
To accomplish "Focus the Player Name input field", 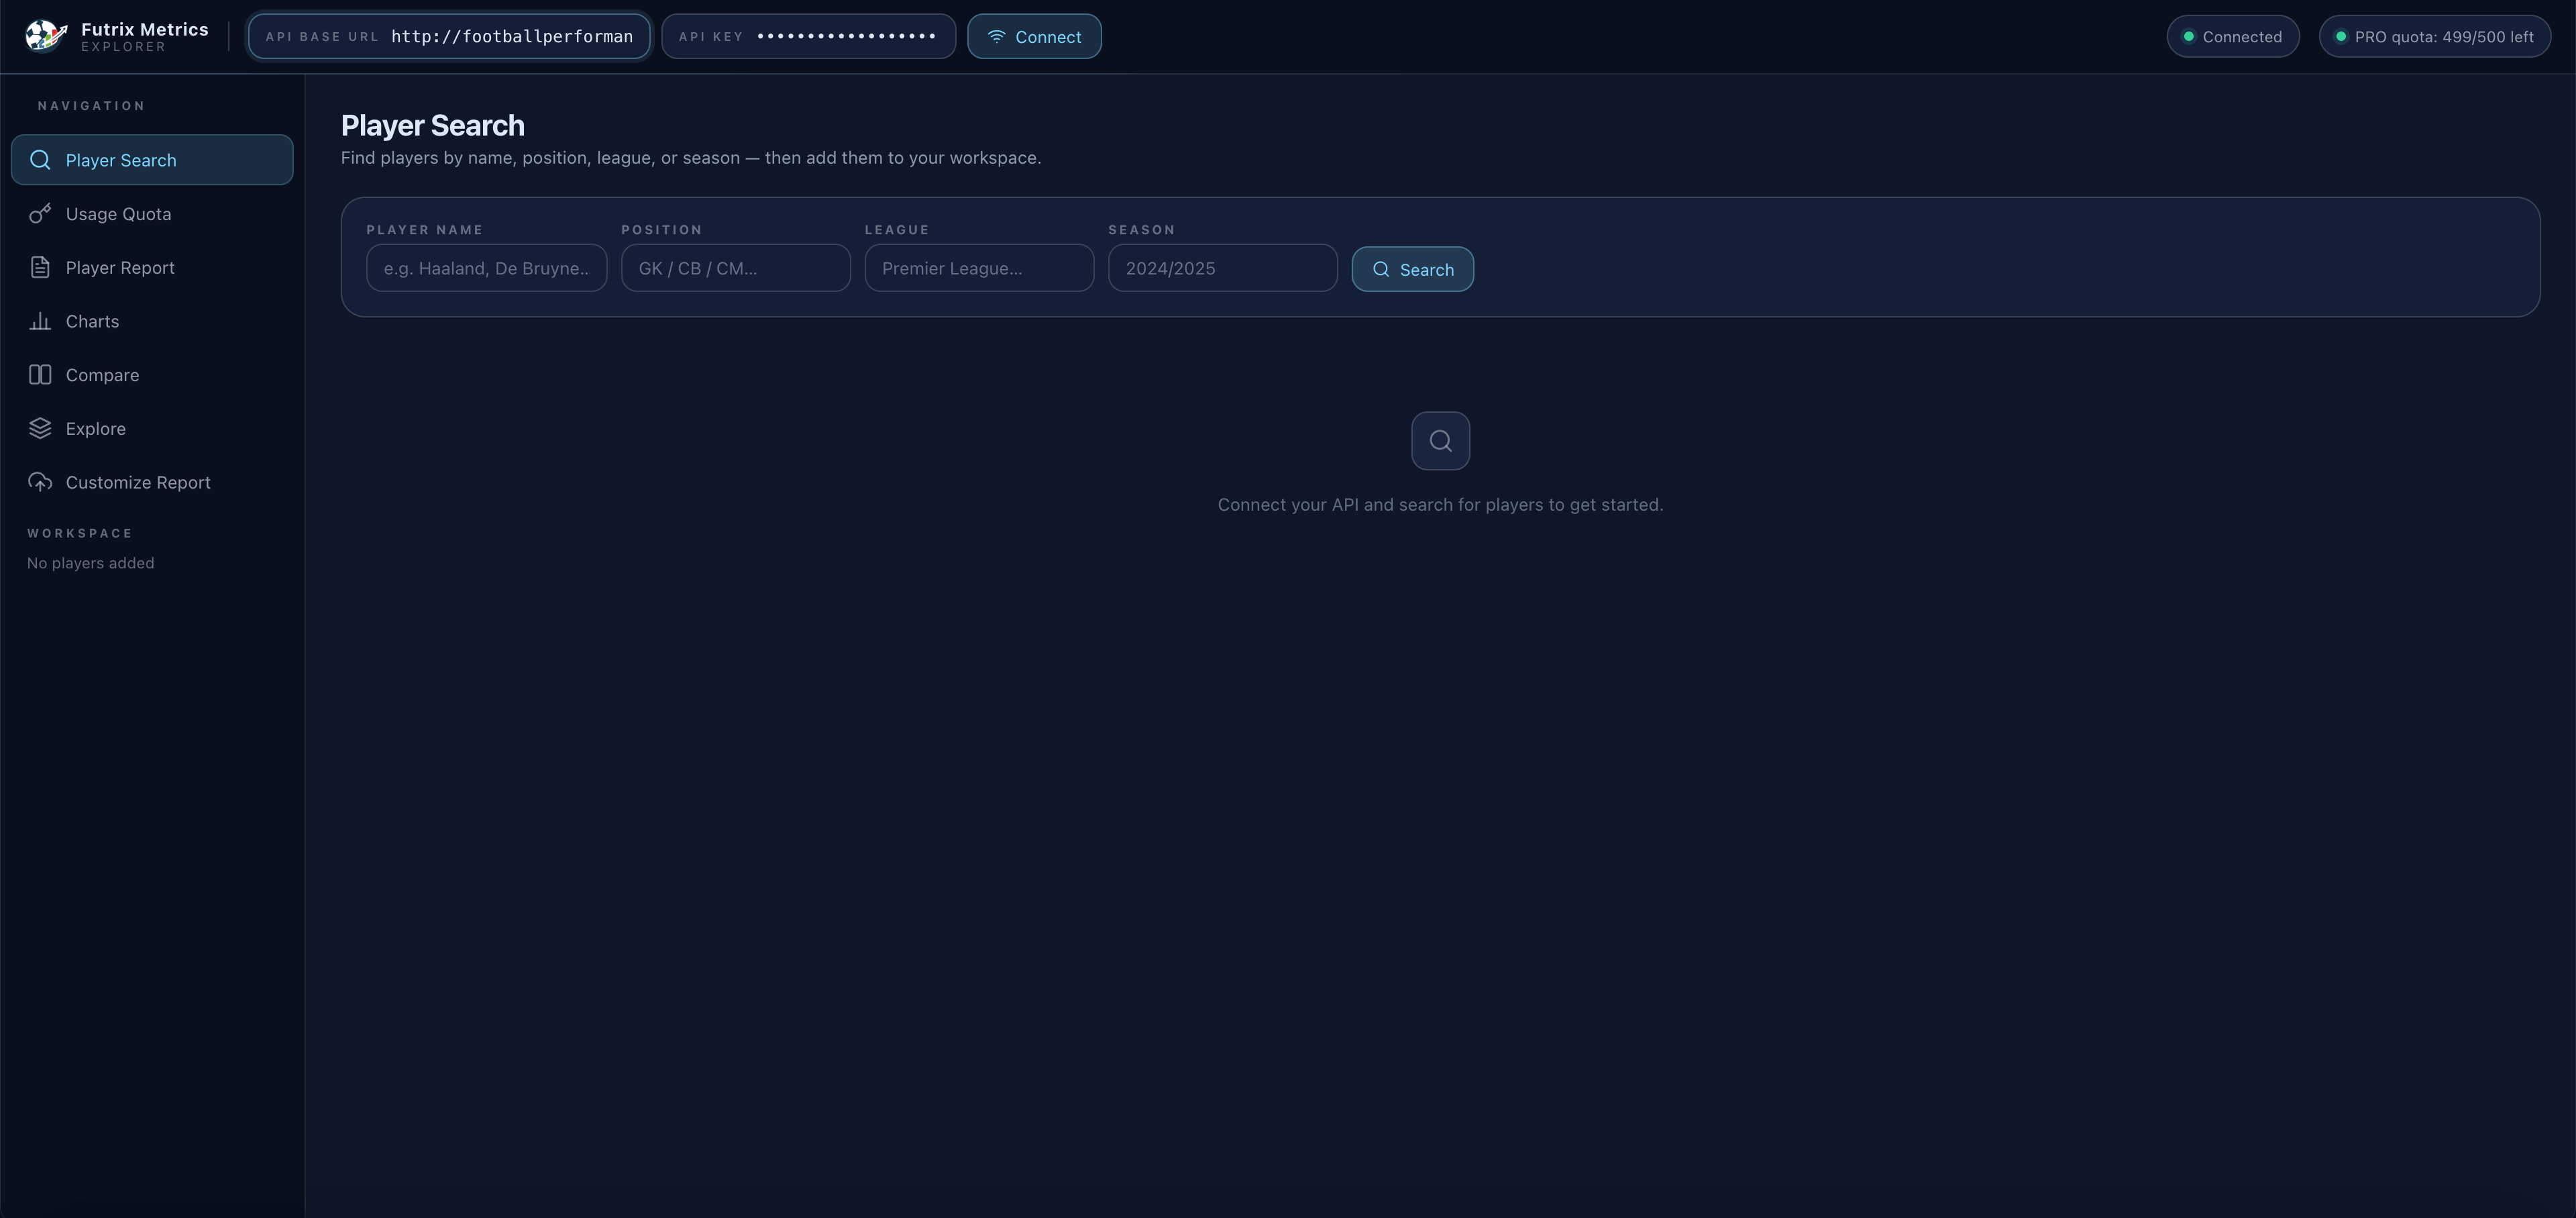I will pyautogui.click(x=486, y=268).
